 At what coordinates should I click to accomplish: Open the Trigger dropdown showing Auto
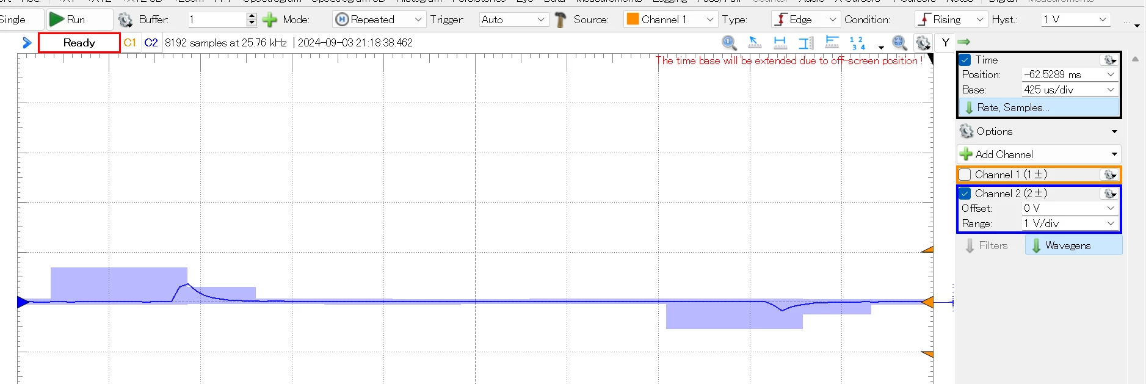[x=513, y=20]
